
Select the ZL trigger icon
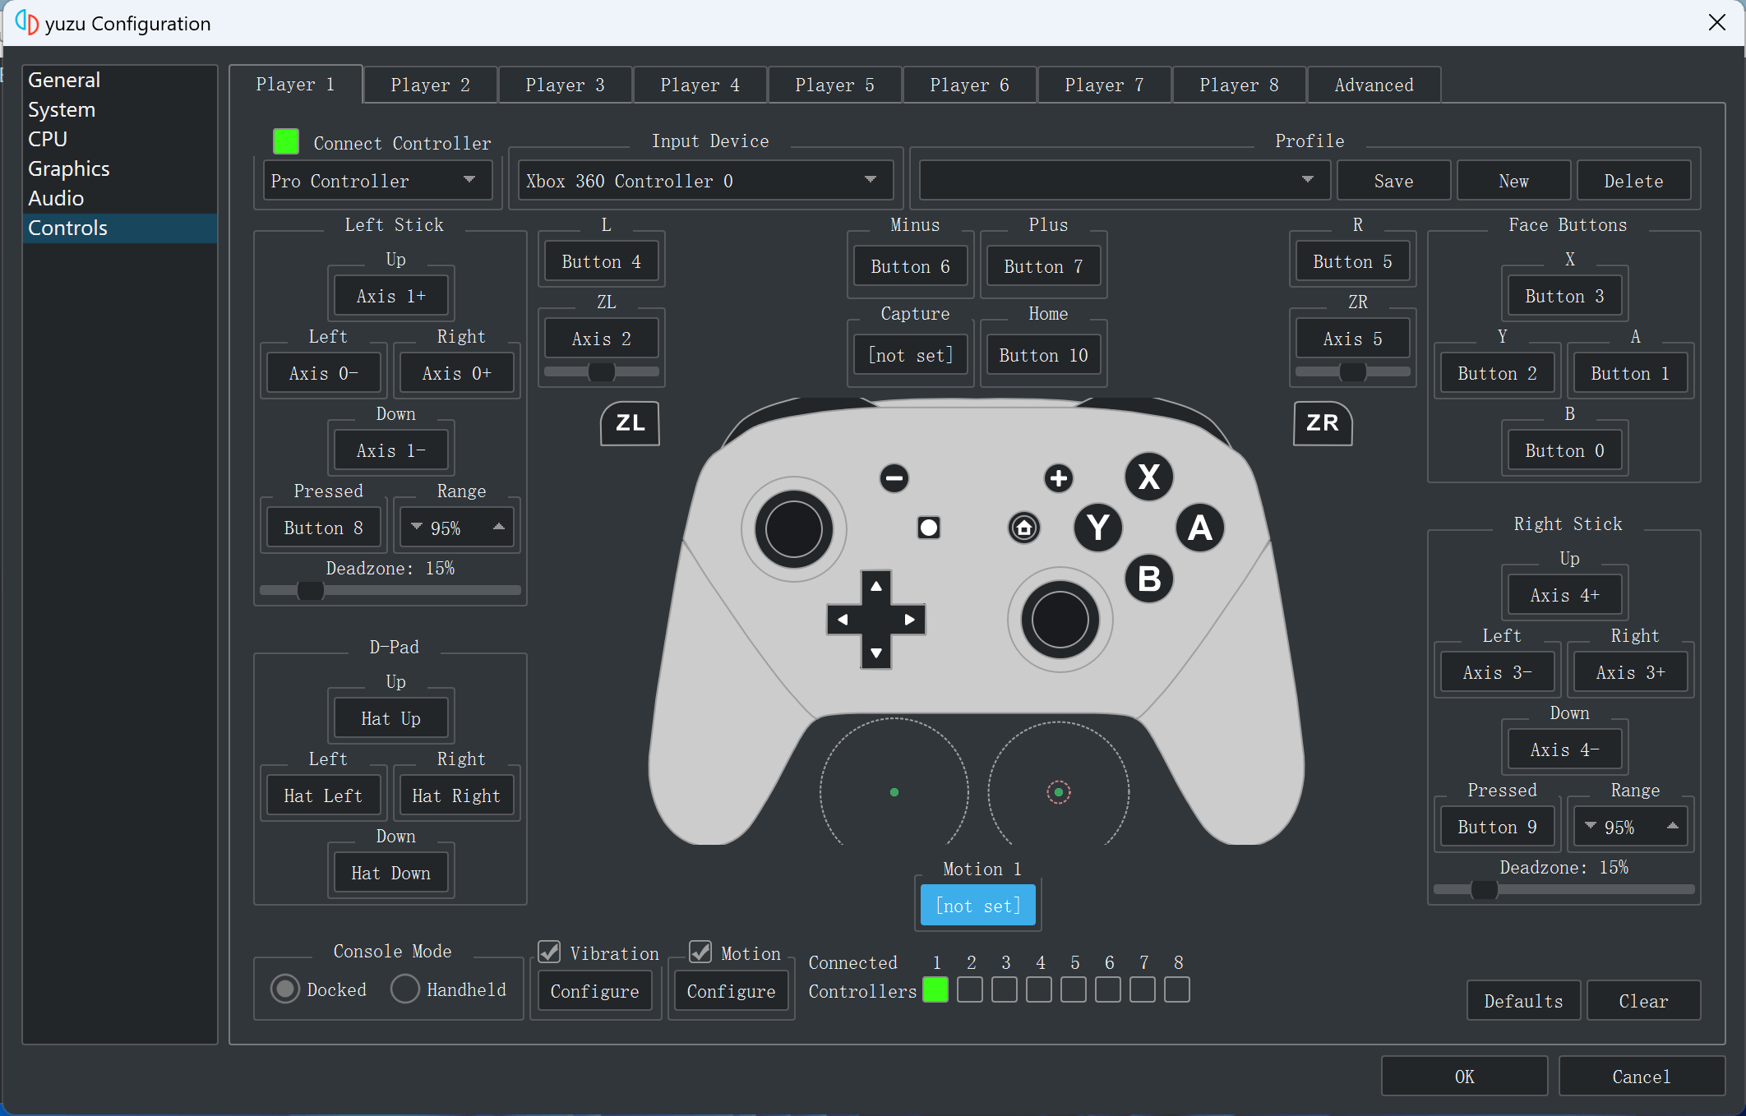click(629, 423)
